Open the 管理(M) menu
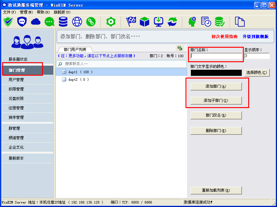Image resolution: width=277 pixels, height=207 pixels. click(26, 12)
